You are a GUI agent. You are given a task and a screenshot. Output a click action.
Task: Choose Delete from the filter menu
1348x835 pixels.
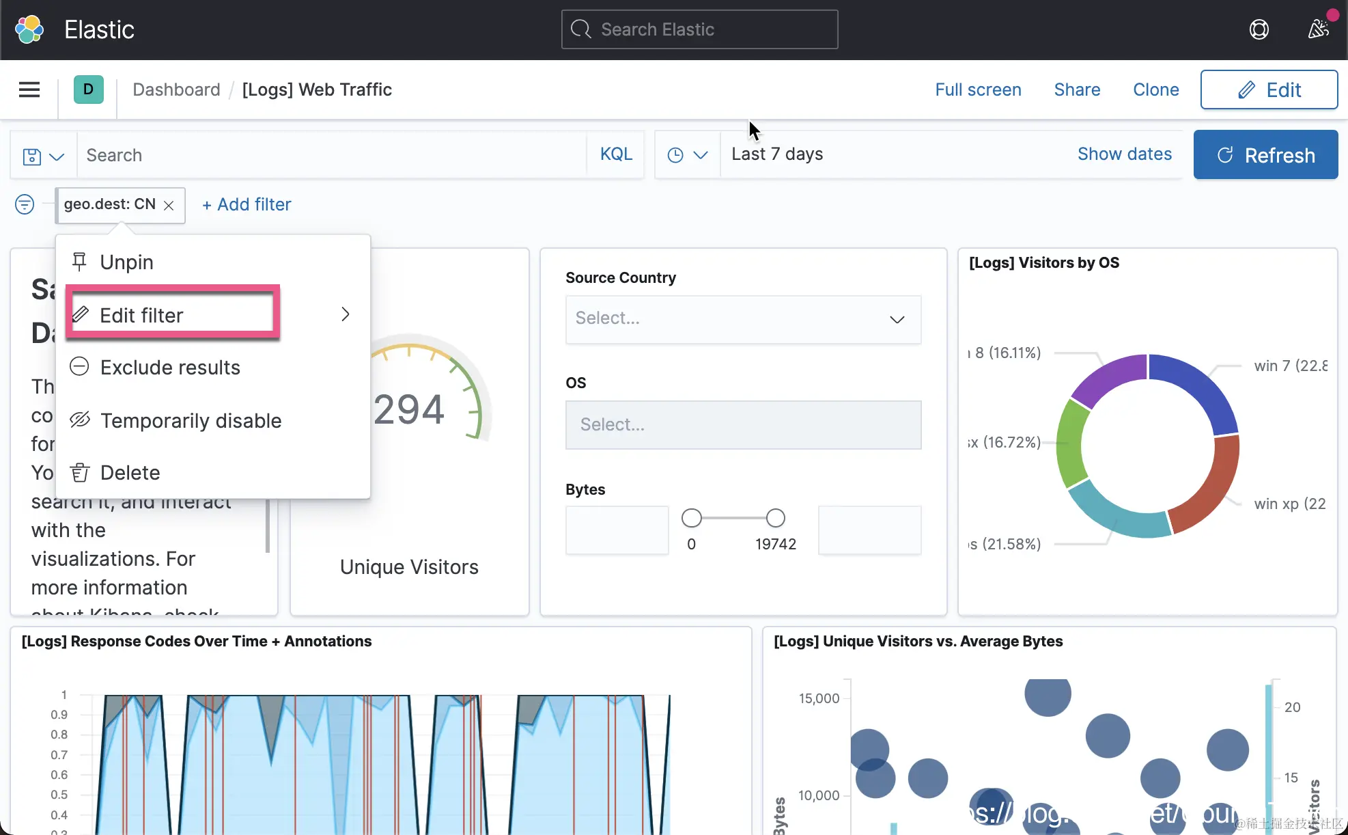[x=130, y=473]
